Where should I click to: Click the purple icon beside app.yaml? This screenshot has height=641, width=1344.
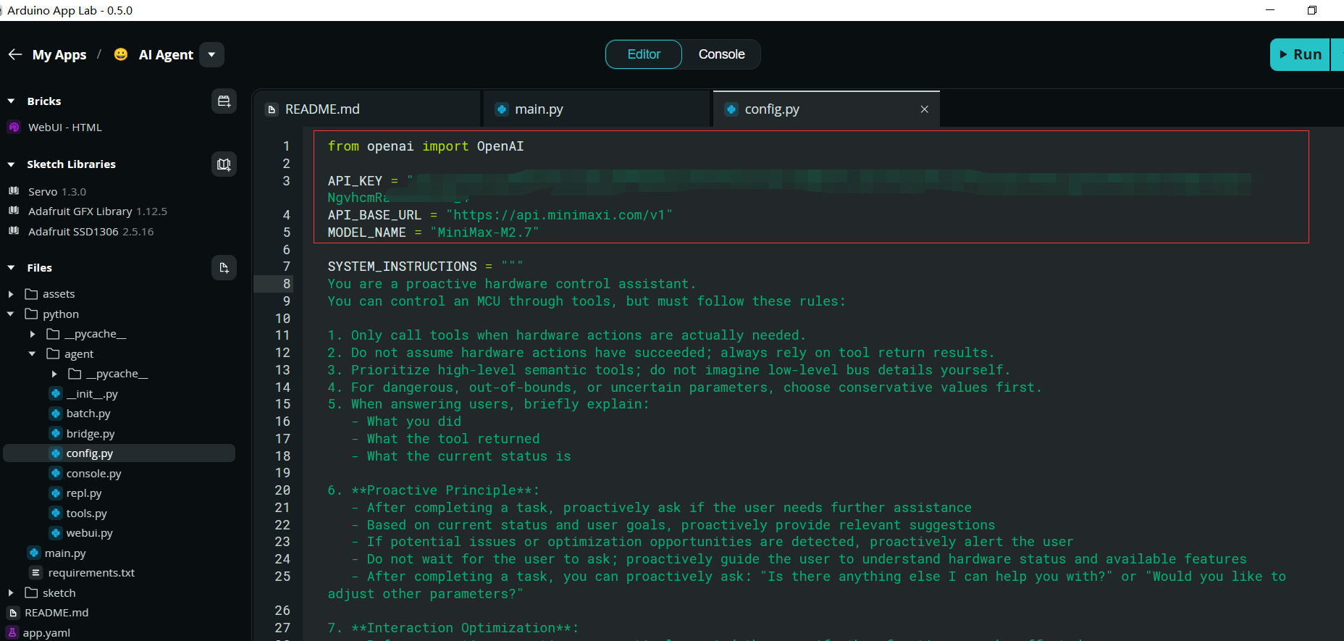pos(13,632)
